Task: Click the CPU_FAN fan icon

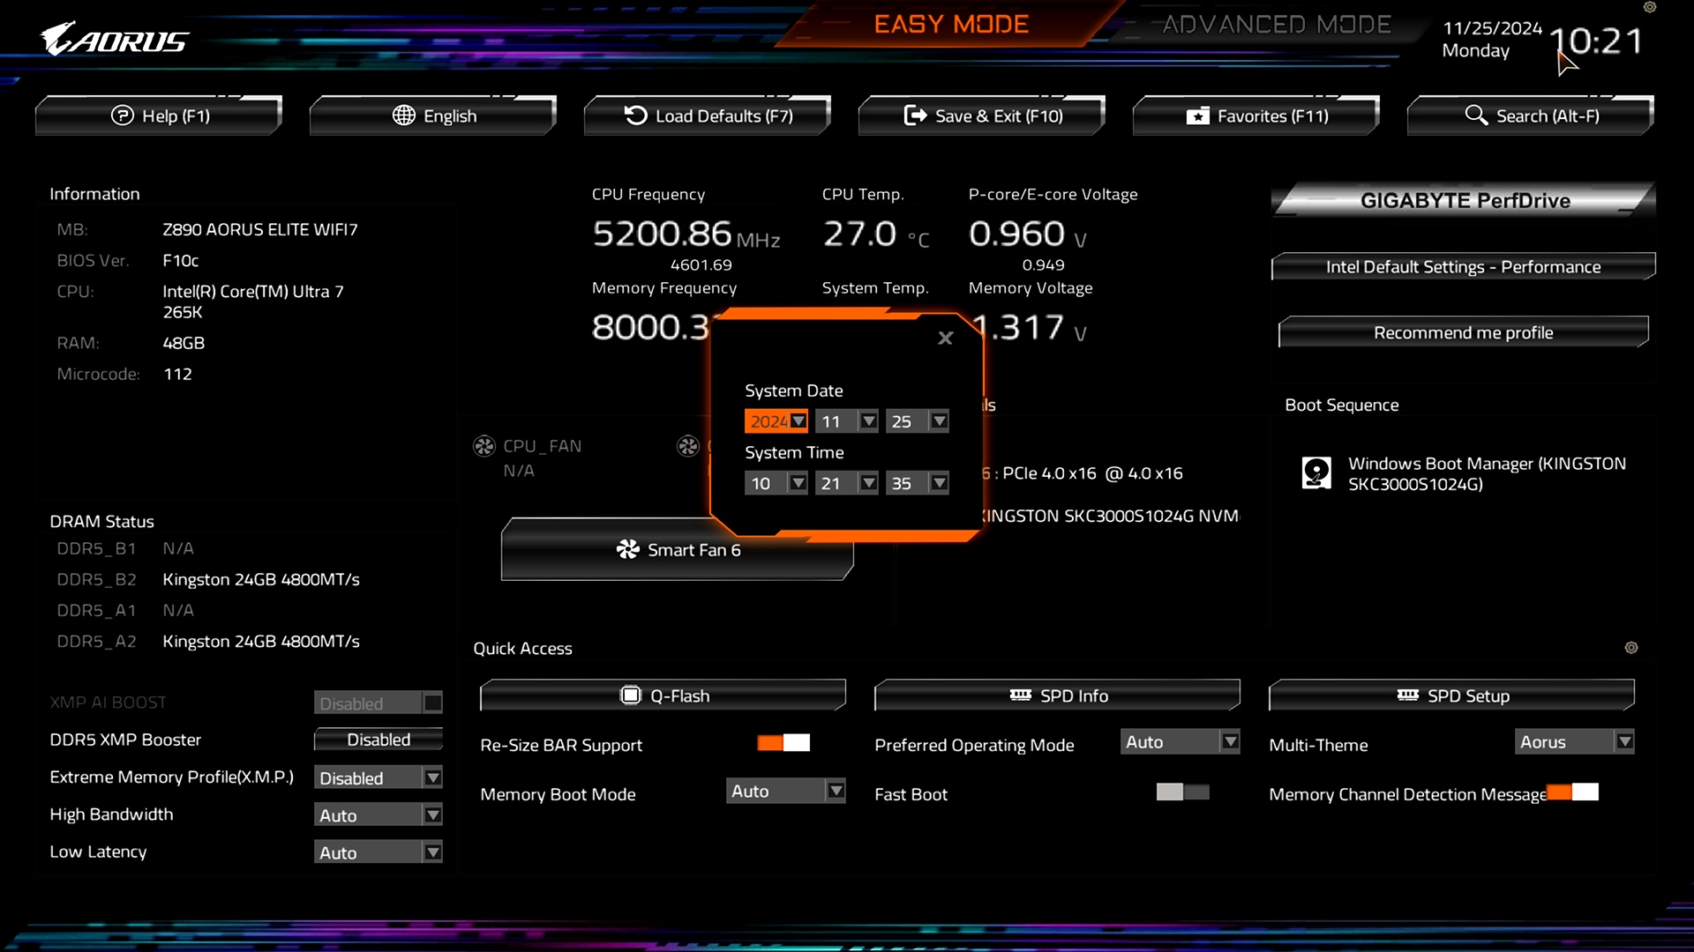Action: click(484, 446)
